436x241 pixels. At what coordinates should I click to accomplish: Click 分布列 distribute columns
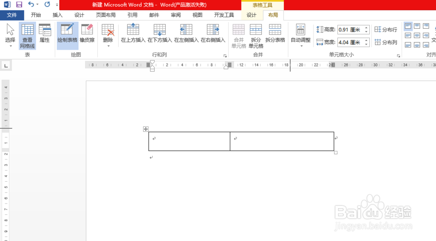click(x=386, y=42)
